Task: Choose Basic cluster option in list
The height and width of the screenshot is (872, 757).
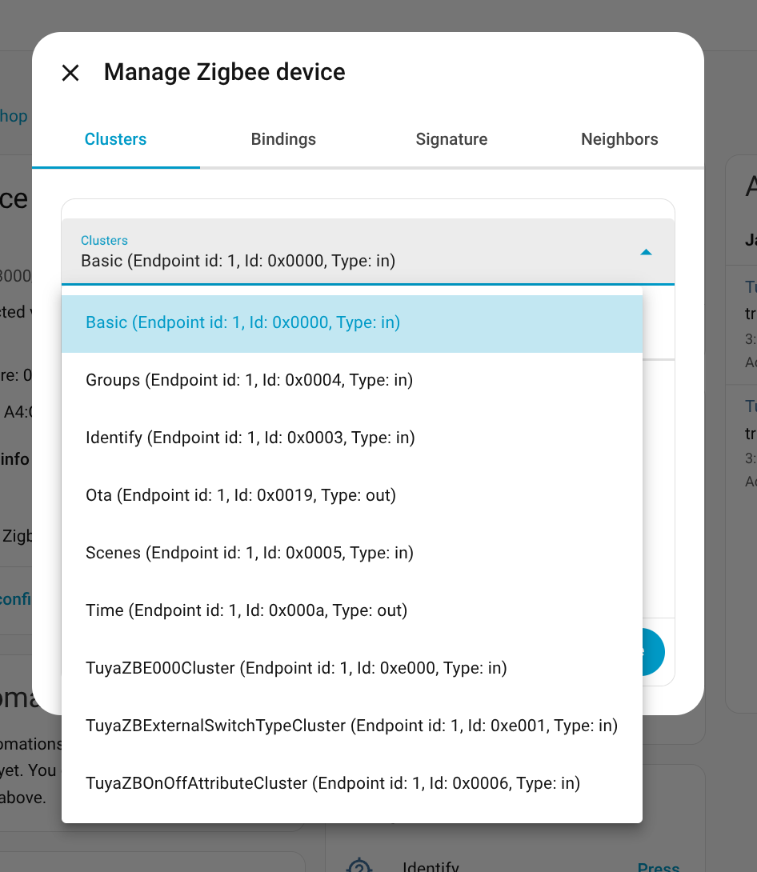Action: click(242, 322)
